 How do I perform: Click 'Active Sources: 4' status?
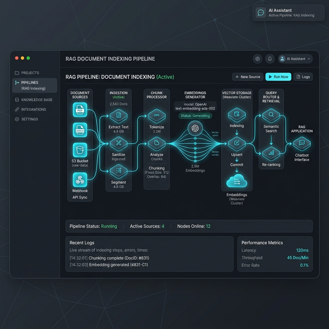pos(147,226)
